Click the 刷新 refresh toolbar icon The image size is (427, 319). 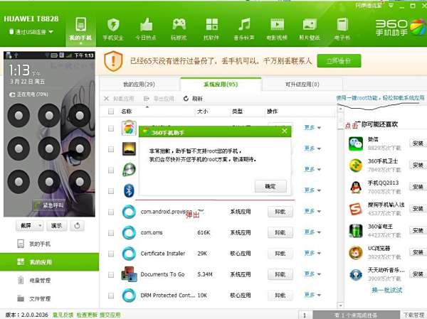(x=186, y=99)
